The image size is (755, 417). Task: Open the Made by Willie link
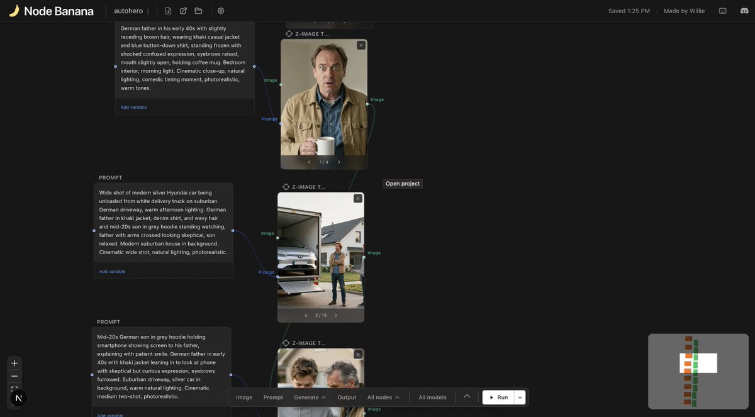(x=684, y=11)
